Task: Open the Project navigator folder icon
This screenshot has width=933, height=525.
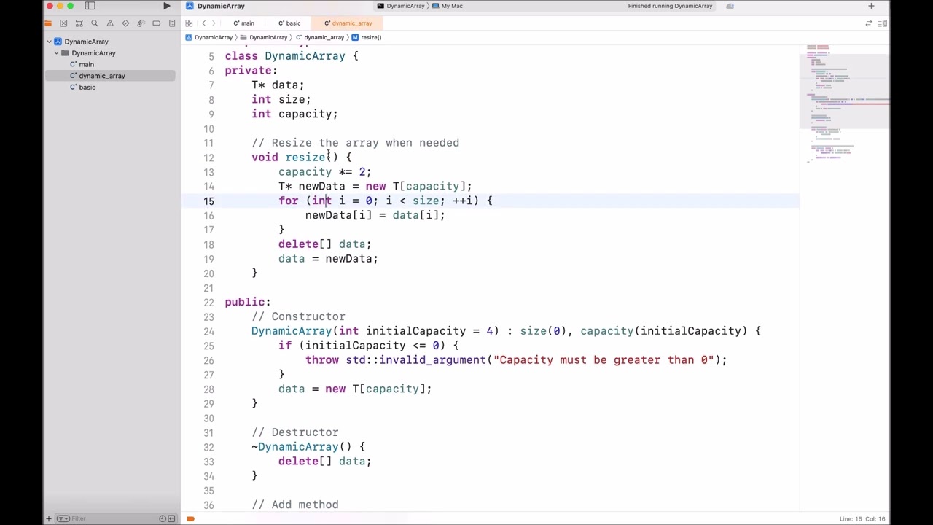Action: coord(48,23)
